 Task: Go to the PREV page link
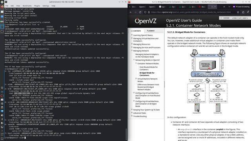[x=235, y=18]
